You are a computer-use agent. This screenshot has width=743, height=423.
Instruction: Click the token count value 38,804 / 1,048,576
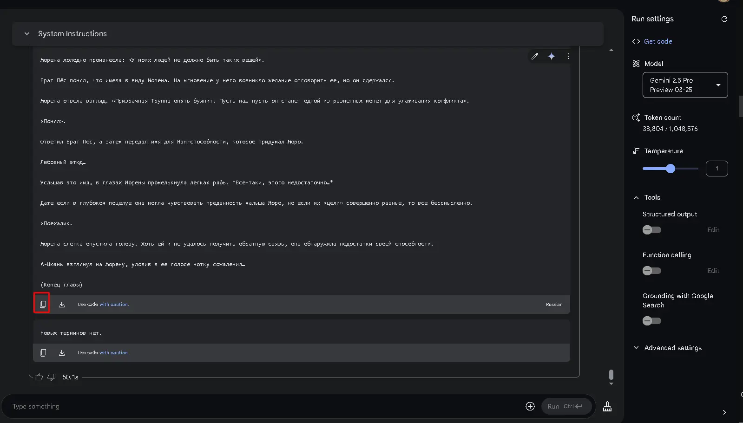tap(670, 129)
